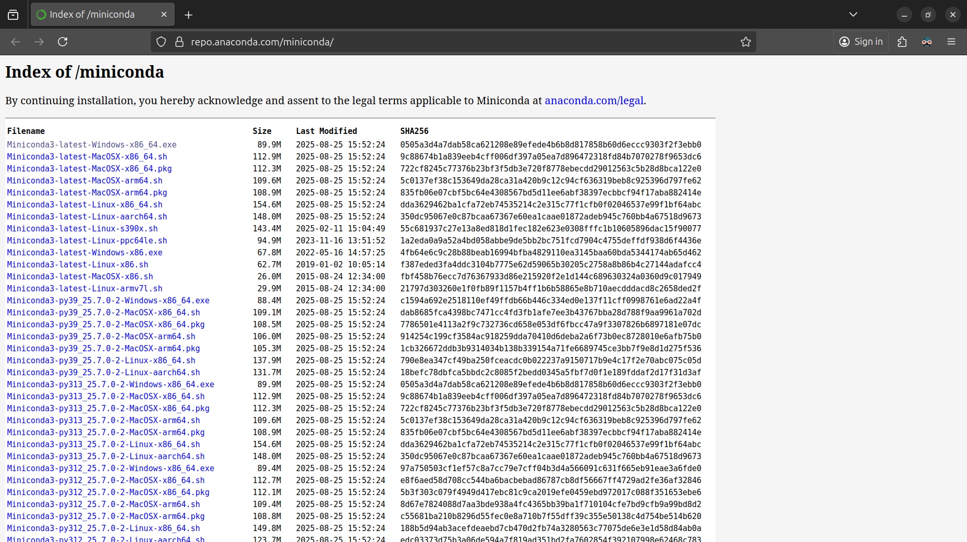Image resolution: width=967 pixels, height=542 pixels.
Task: Click the Sign in button
Action: coord(861,42)
